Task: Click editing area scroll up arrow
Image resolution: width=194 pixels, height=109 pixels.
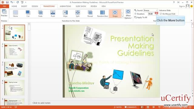Action: point(192,24)
